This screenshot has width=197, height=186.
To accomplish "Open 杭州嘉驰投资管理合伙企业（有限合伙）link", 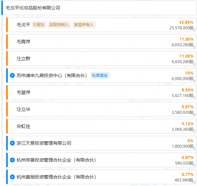I will (57, 177).
